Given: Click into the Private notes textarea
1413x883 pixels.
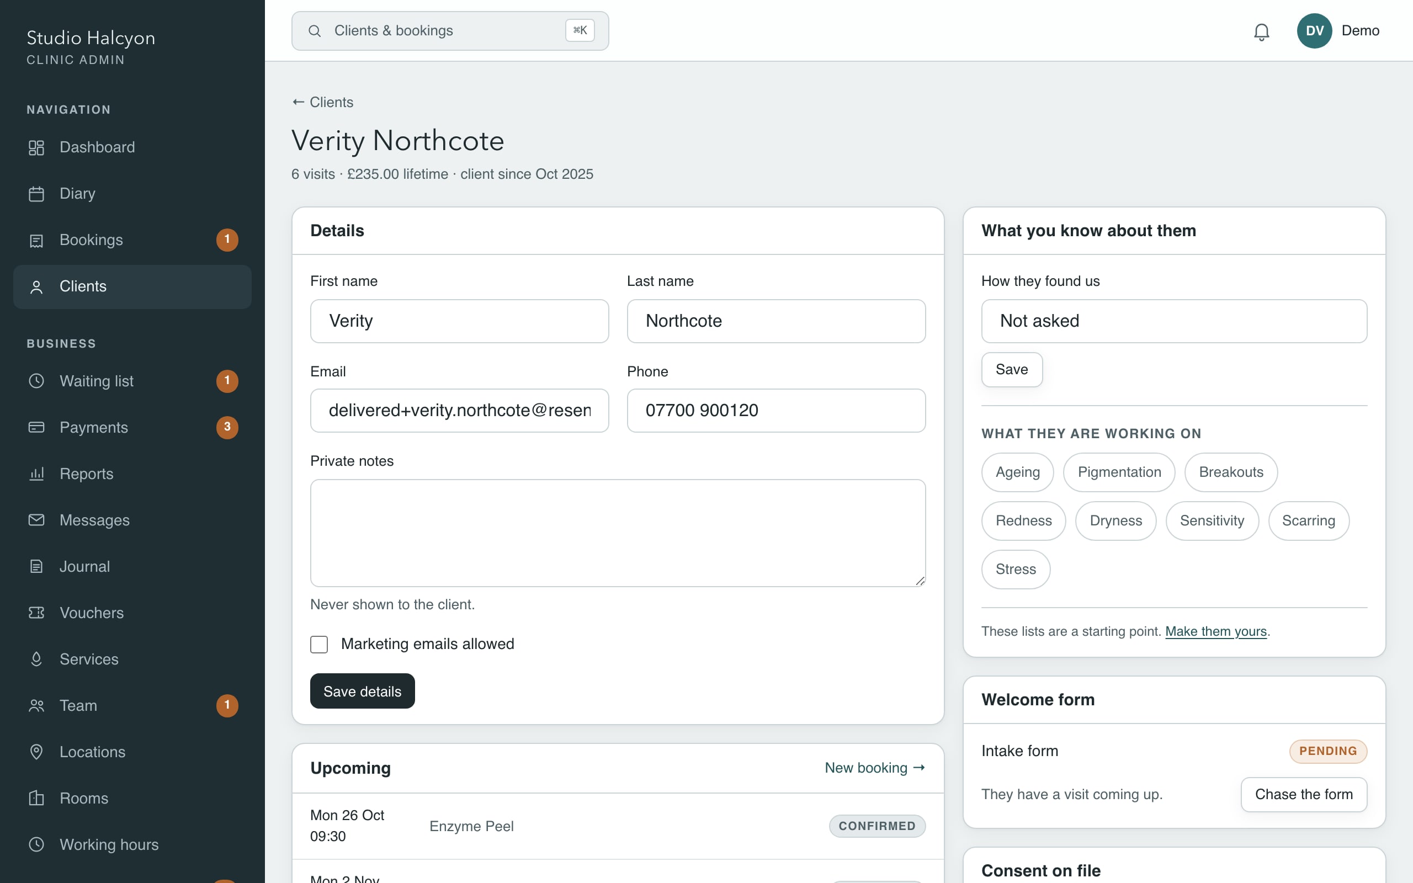Looking at the screenshot, I should (x=617, y=533).
